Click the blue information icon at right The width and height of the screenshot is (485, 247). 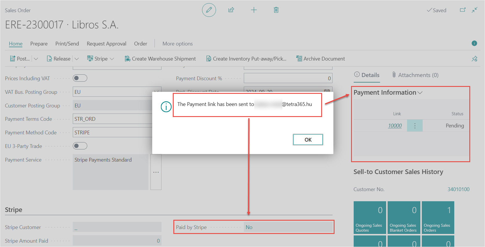tap(474, 43)
